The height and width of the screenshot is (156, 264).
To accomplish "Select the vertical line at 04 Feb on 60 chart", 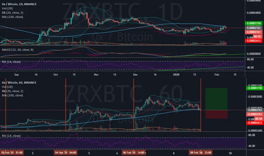I will pos(66,105).
